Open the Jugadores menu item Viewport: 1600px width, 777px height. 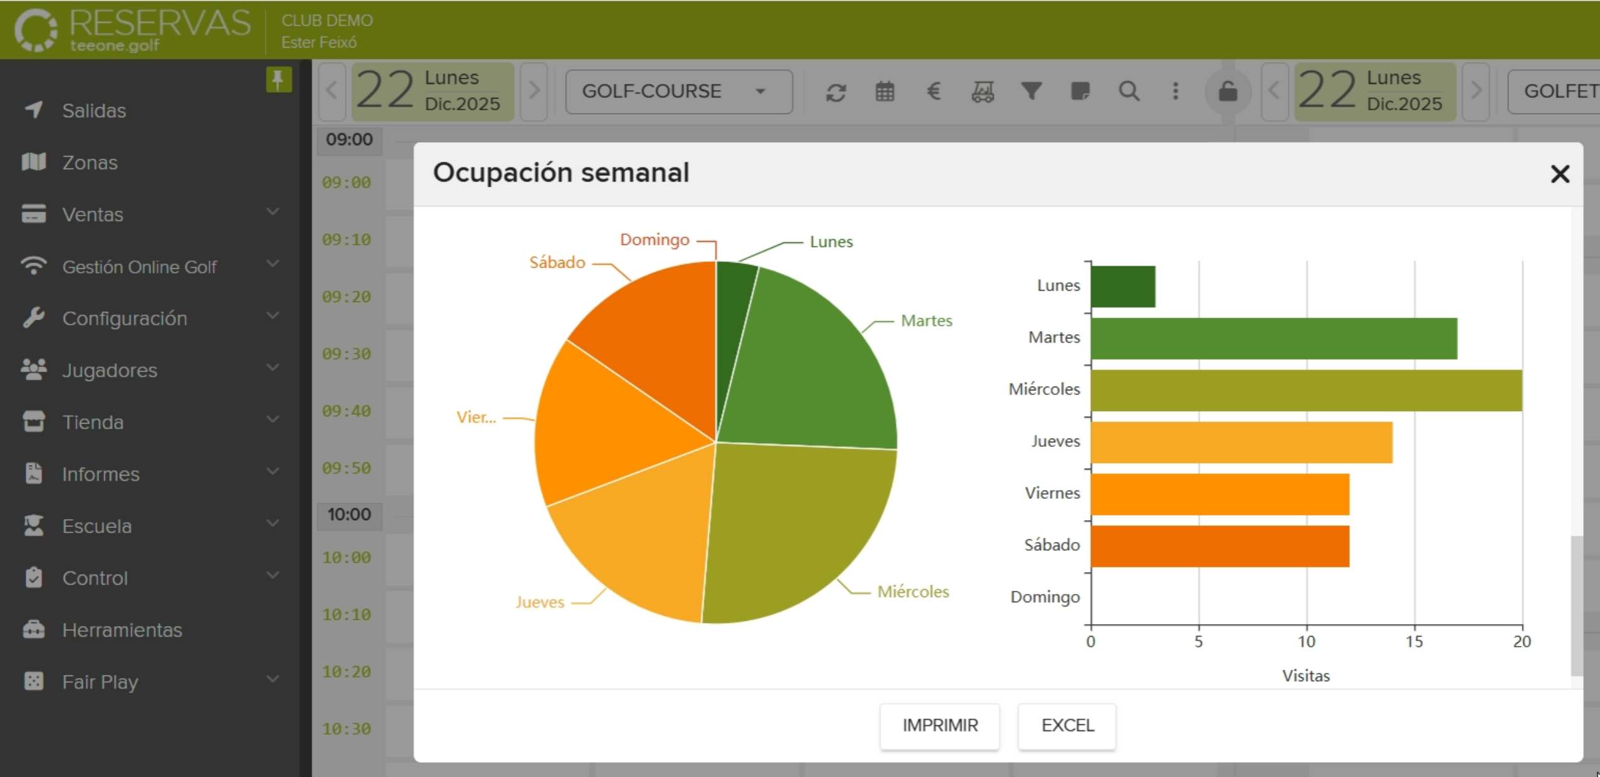[109, 370]
